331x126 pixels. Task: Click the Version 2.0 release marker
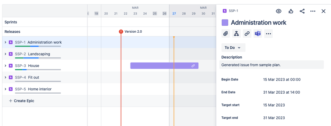point(121,32)
